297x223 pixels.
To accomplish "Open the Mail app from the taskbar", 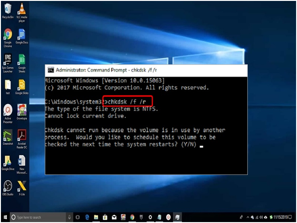I will [x=114, y=217].
